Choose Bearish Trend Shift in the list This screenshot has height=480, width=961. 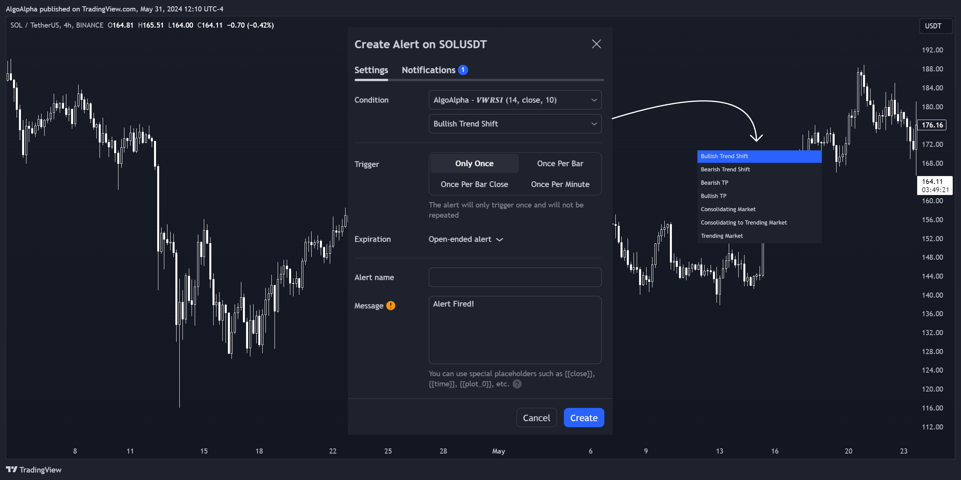759,169
